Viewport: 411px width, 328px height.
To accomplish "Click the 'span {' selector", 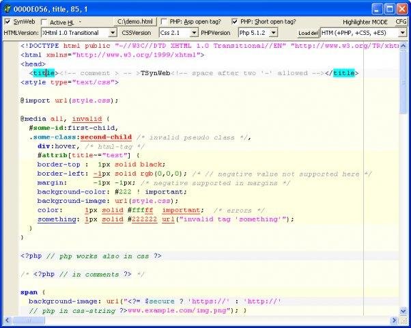I will coord(33,292).
